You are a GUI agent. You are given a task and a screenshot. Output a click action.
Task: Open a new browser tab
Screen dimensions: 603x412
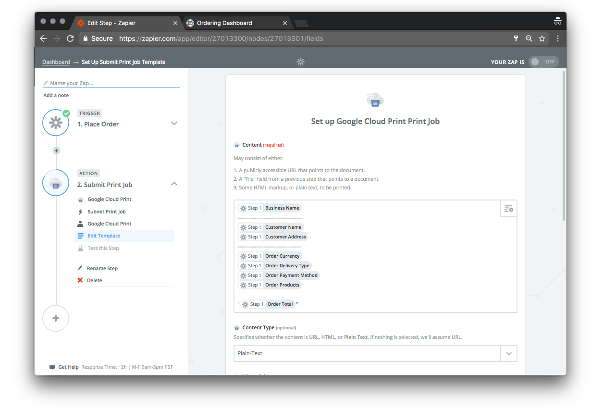coord(301,24)
